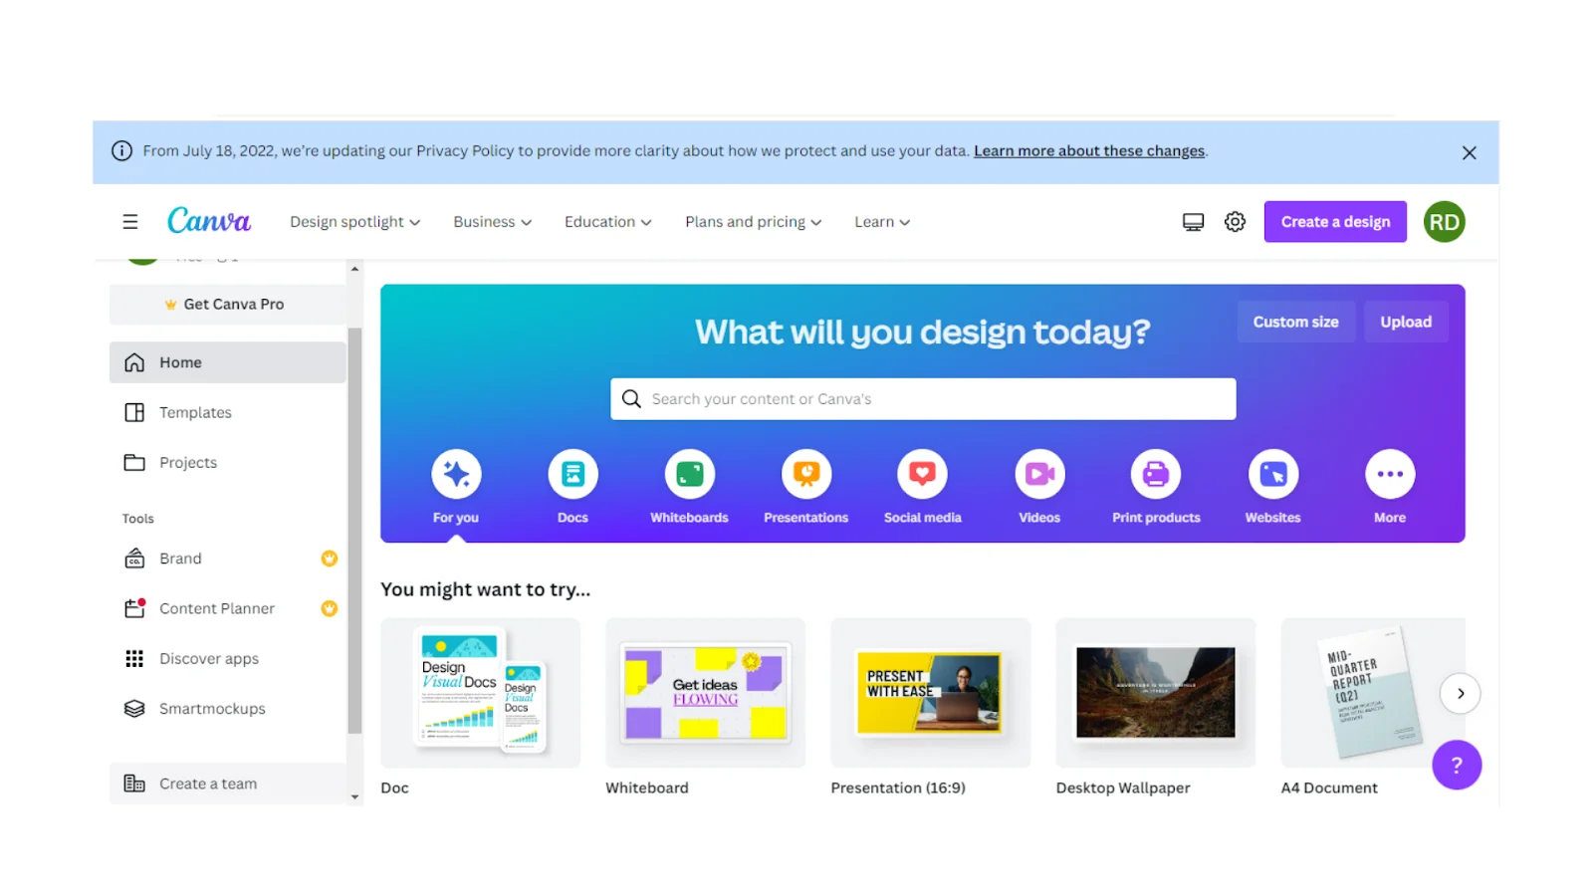Click the Brand crown Pro badge

pos(329,559)
